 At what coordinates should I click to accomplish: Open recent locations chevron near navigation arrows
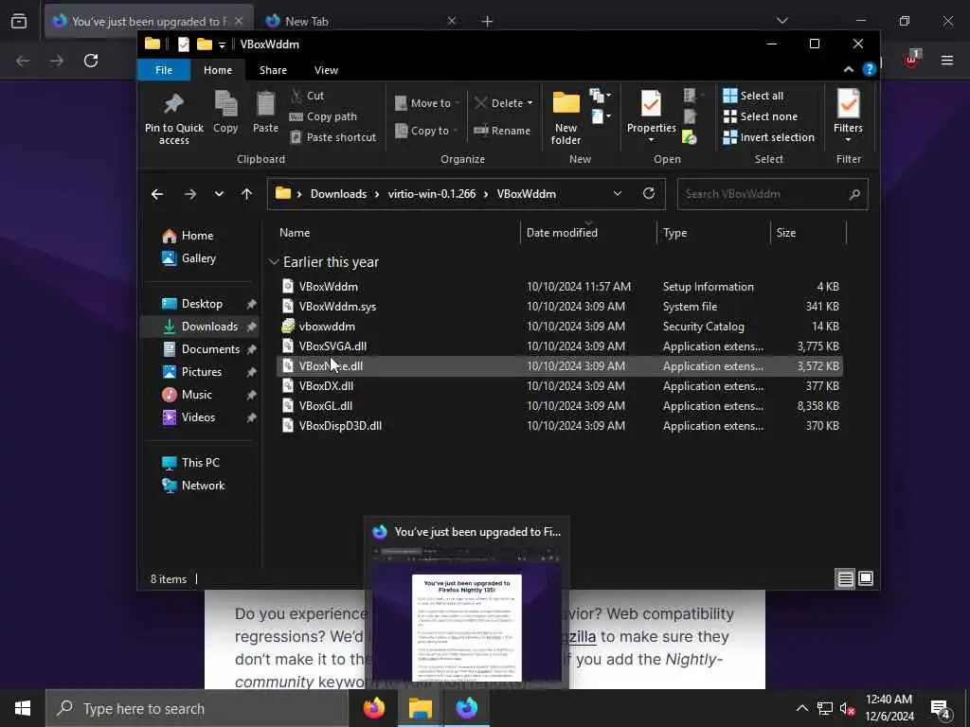(219, 194)
